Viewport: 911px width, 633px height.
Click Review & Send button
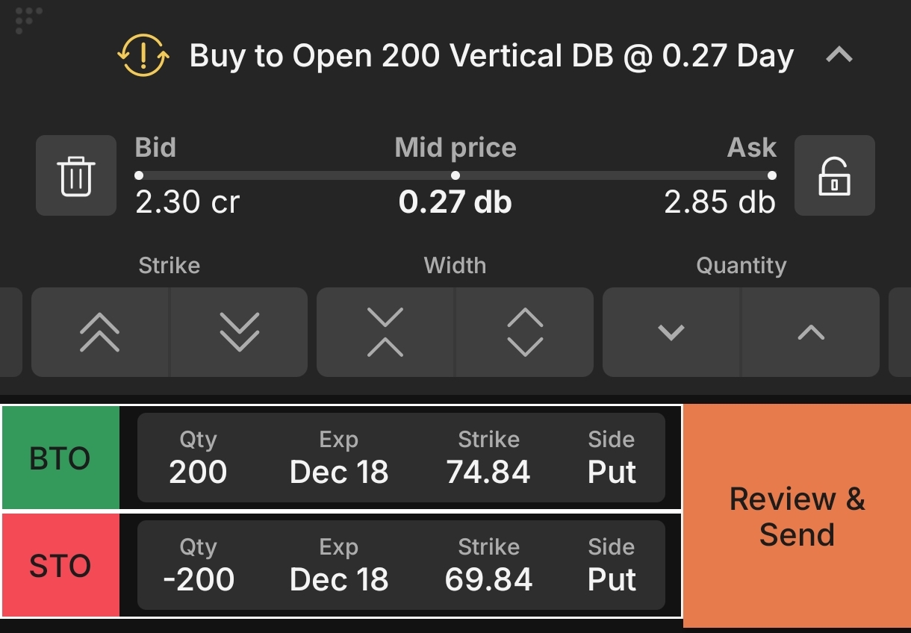pos(797,517)
